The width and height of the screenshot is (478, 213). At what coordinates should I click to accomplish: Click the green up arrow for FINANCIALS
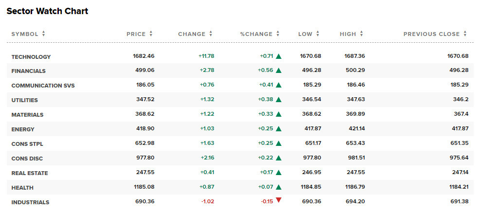[279, 71]
